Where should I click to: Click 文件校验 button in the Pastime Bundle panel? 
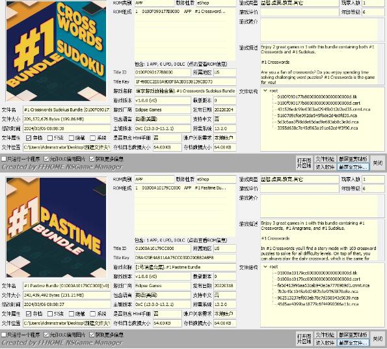tap(325, 335)
